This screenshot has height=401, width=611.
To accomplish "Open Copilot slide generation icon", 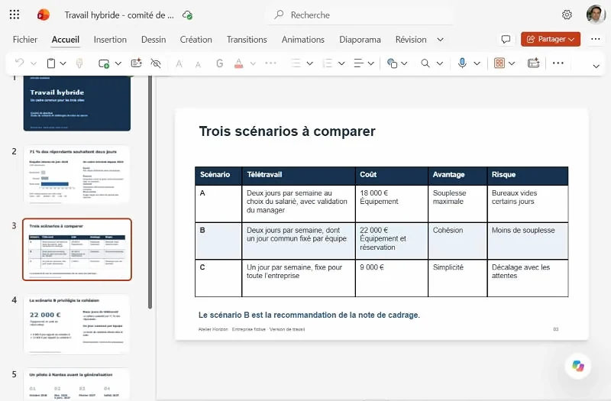I will click(x=533, y=63).
